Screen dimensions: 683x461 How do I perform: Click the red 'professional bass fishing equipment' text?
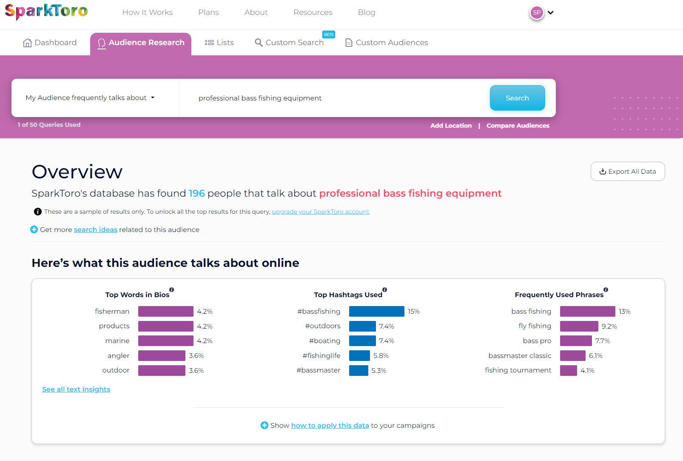point(410,193)
